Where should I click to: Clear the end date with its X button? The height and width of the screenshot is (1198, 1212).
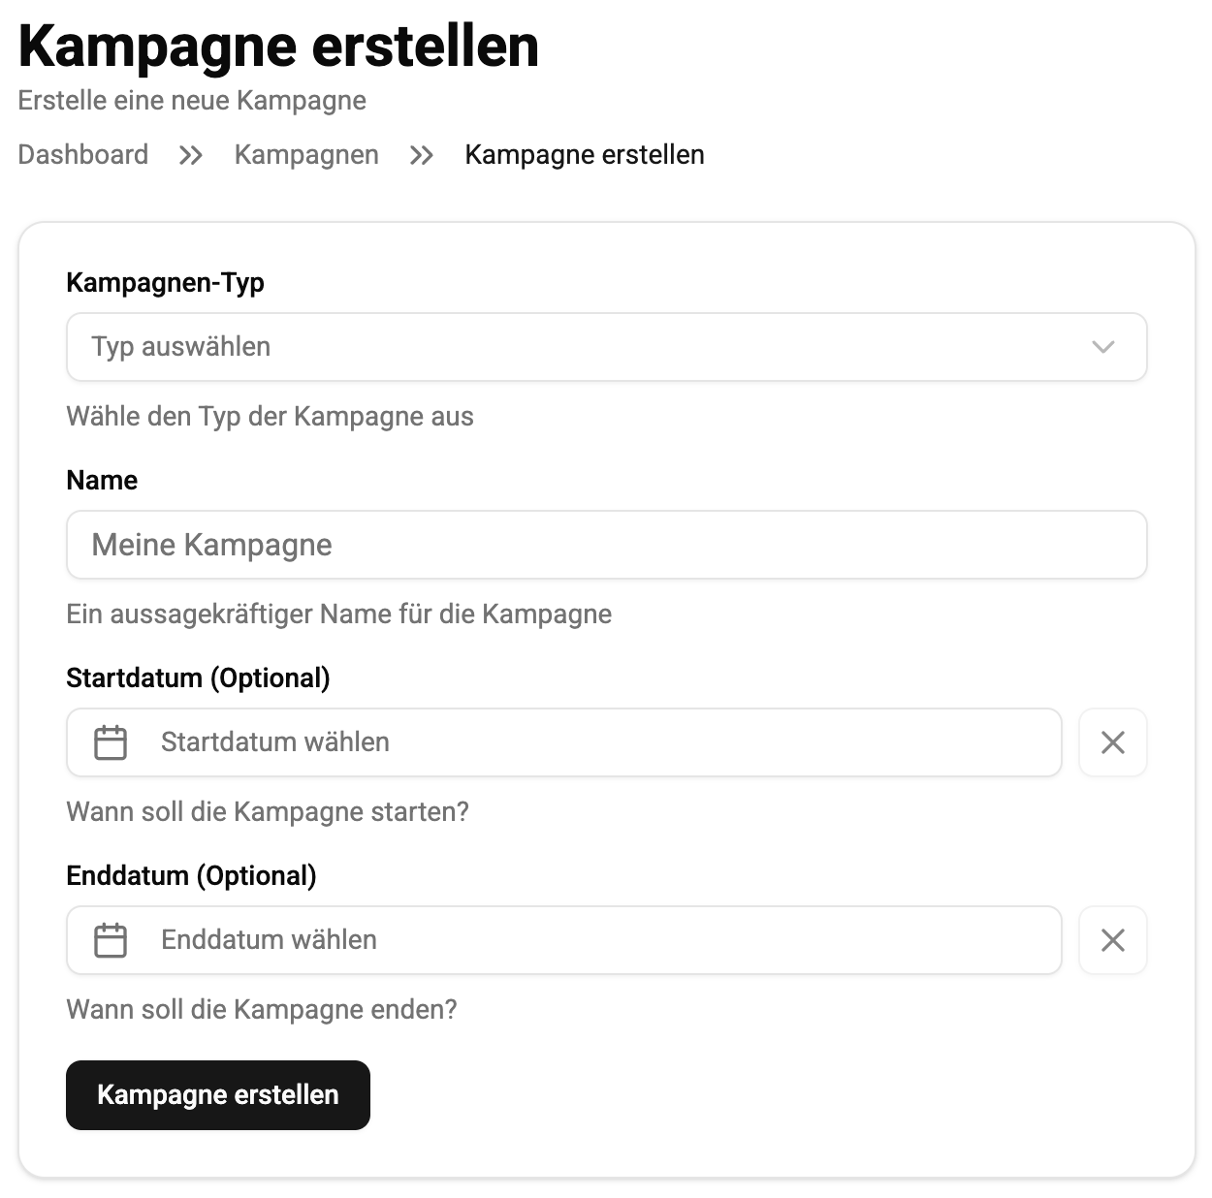coord(1112,940)
